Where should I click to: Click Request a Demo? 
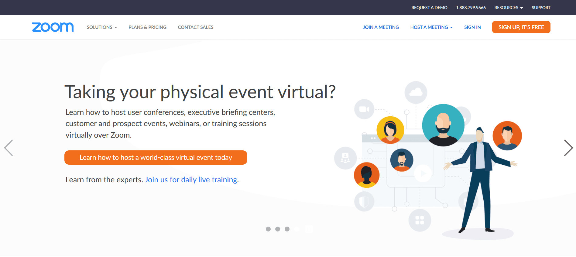pyautogui.click(x=429, y=8)
